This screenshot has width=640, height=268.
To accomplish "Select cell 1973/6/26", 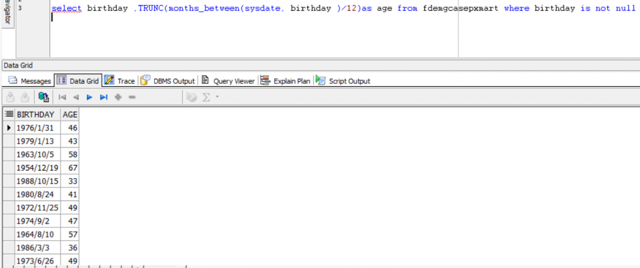I will pyautogui.click(x=37, y=260).
